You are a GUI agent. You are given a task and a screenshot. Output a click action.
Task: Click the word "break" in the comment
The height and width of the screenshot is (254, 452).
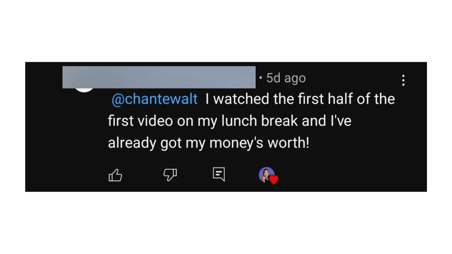pyautogui.click(x=280, y=121)
